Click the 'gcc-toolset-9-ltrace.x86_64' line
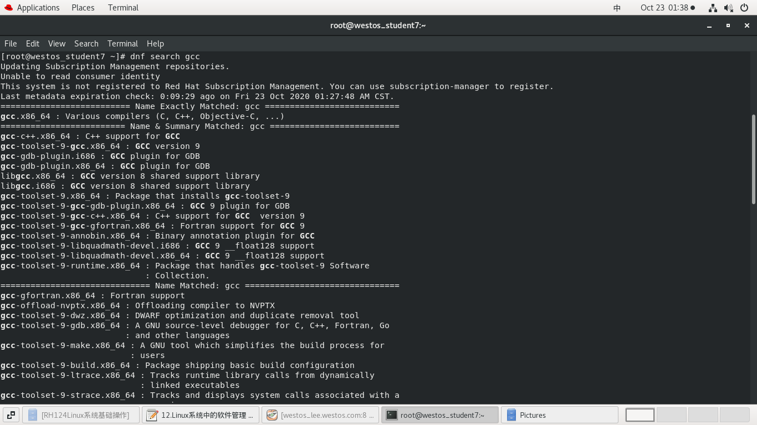Viewport: 757px width, 425px height. pos(187,375)
